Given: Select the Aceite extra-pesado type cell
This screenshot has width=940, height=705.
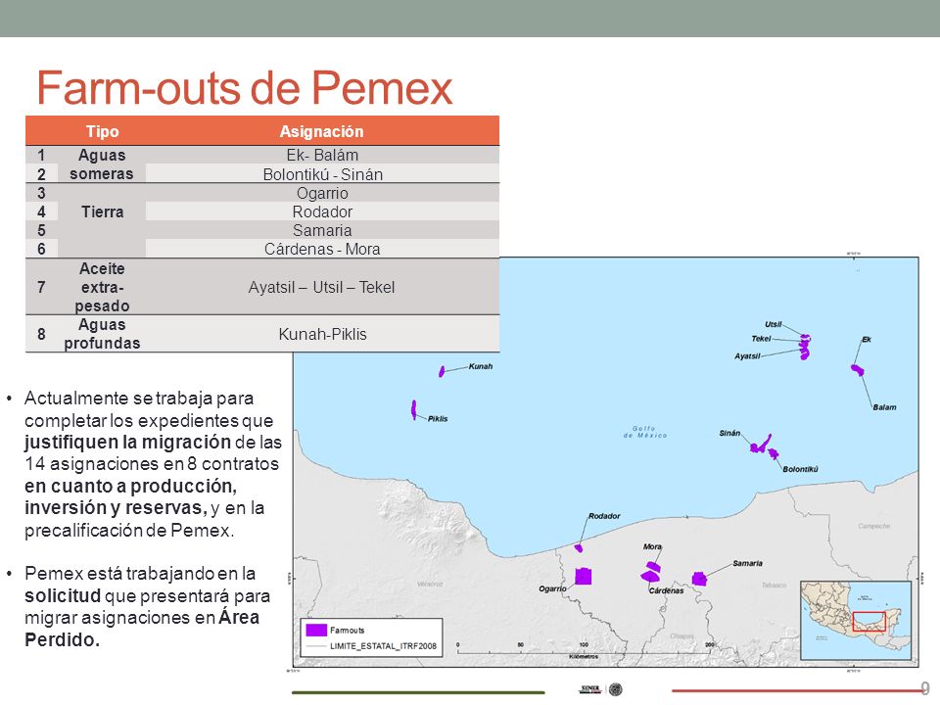Looking at the screenshot, I should click(102, 287).
